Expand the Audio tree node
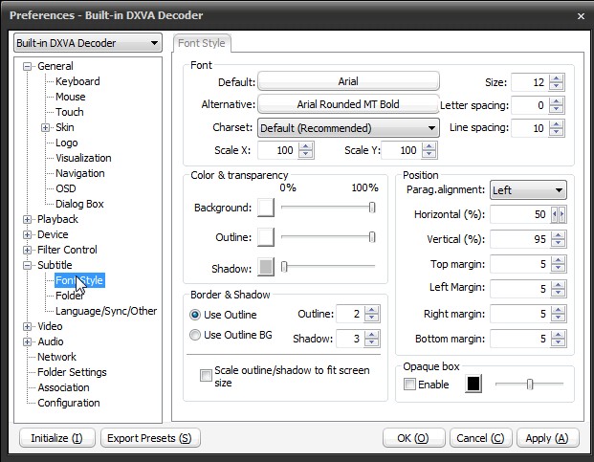Screen dimensions: 594x462 pyautogui.click(x=27, y=341)
